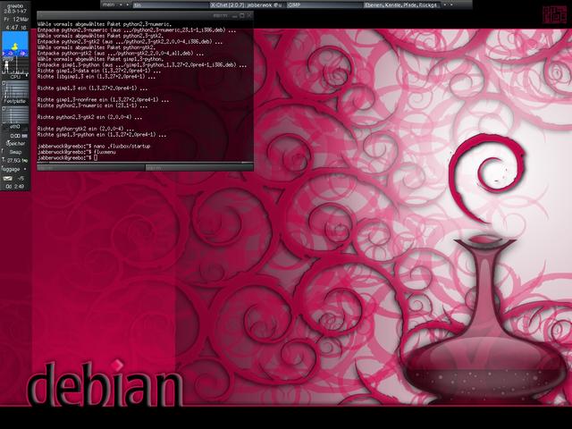Image resolution: width=572 pixels, height=429 pixels.
Task: Click the gkrellm clock time display
Action: pos(14,28)
